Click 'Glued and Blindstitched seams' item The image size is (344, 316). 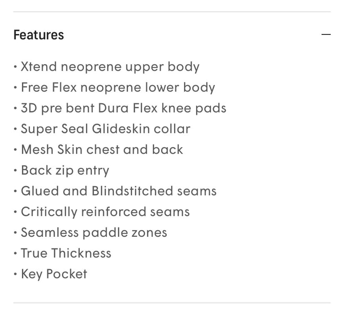(x=119, y=191)
